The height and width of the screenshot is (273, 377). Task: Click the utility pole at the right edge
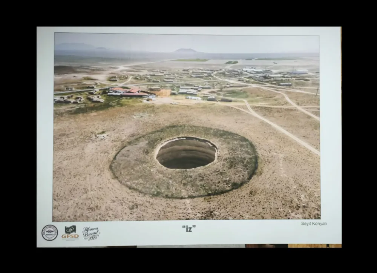tap(317, 92)
